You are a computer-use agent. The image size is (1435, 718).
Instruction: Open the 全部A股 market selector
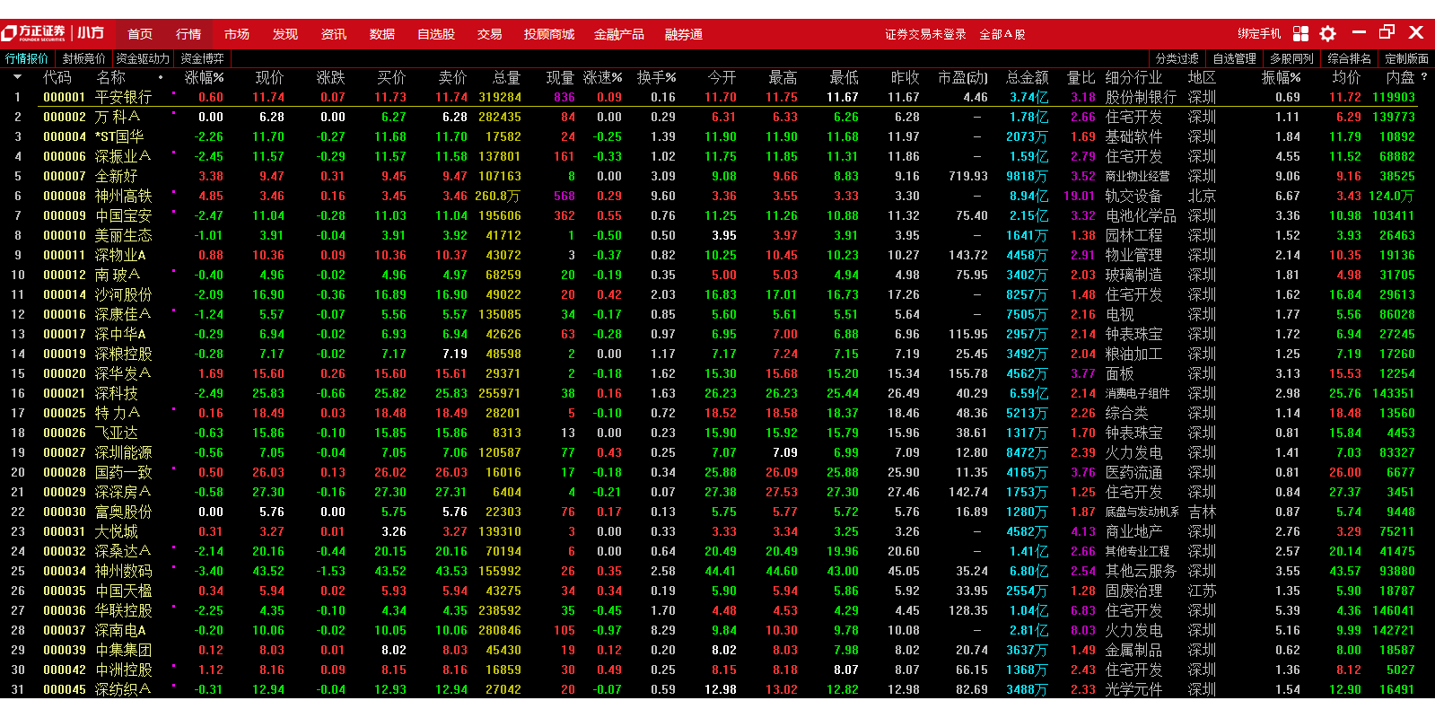(x=1002, y=34)
